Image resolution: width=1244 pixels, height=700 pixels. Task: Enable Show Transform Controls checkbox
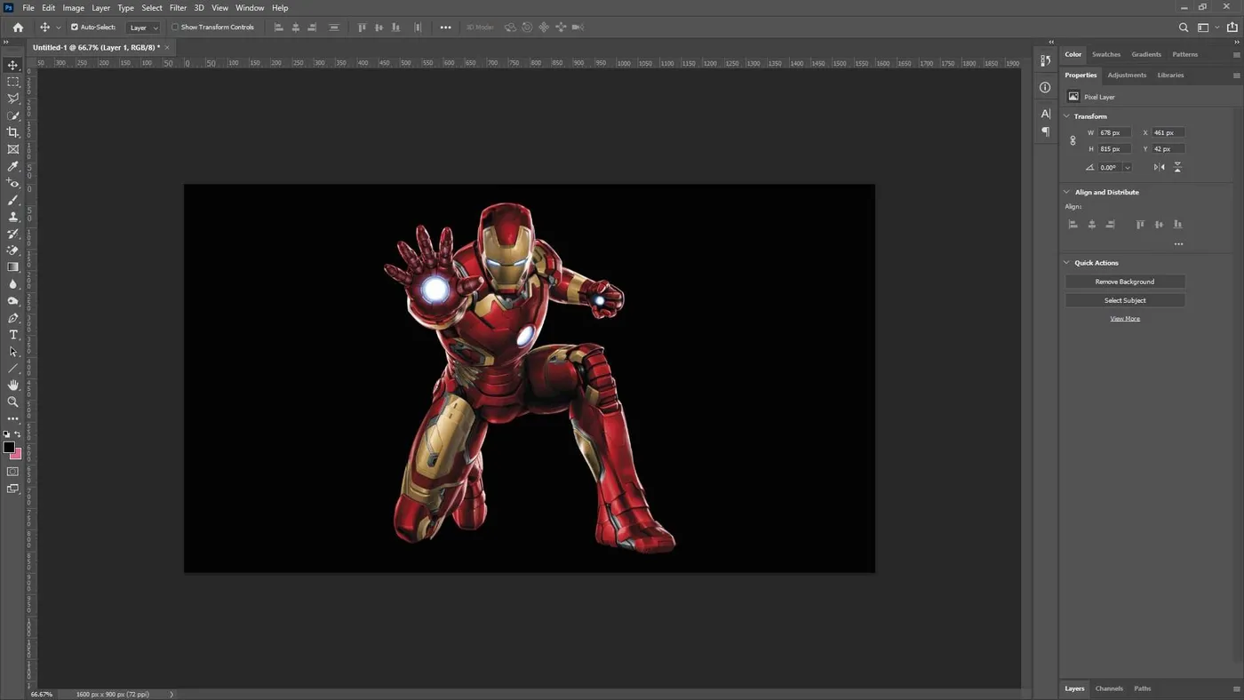[175, 28]
